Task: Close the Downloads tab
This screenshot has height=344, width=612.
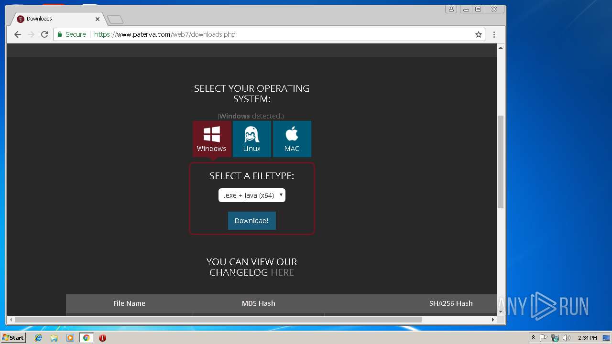Action: 98,19
